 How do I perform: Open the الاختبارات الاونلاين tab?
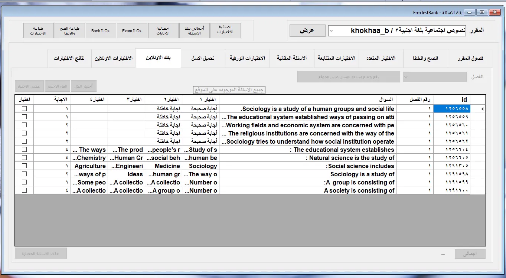pos(114,59)
